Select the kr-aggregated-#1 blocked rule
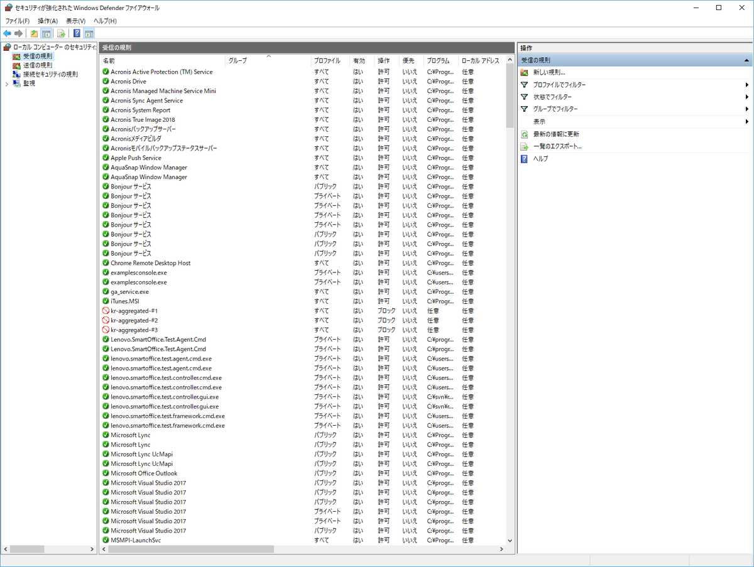Viewport: 754px width, 567px height. [134, 311]
